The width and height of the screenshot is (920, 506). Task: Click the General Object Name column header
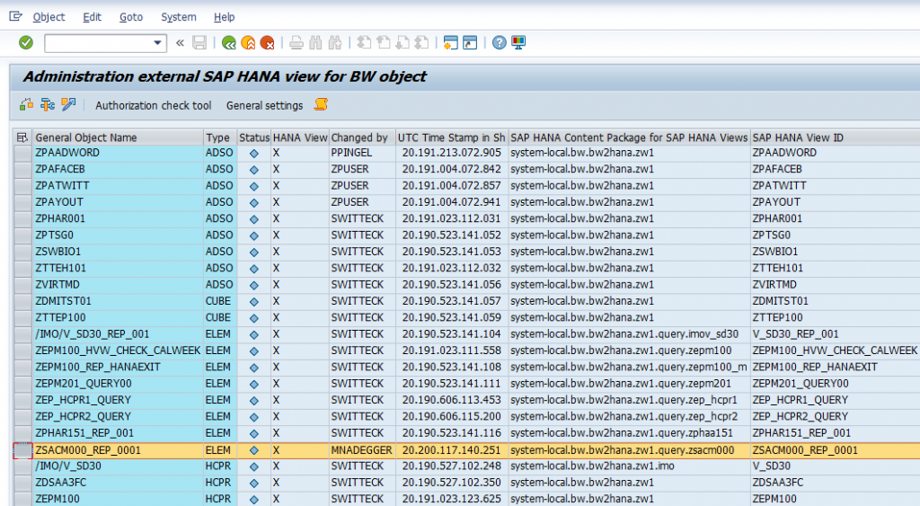pos(118,138)
